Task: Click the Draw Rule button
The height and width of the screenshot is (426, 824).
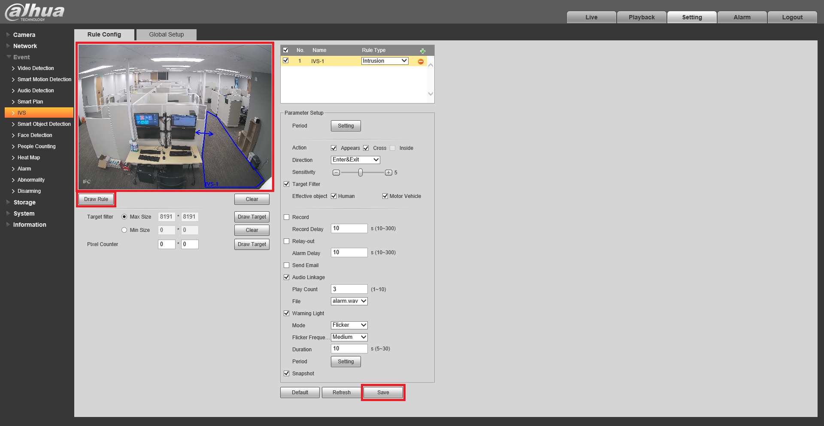Action: coord(96,199)
